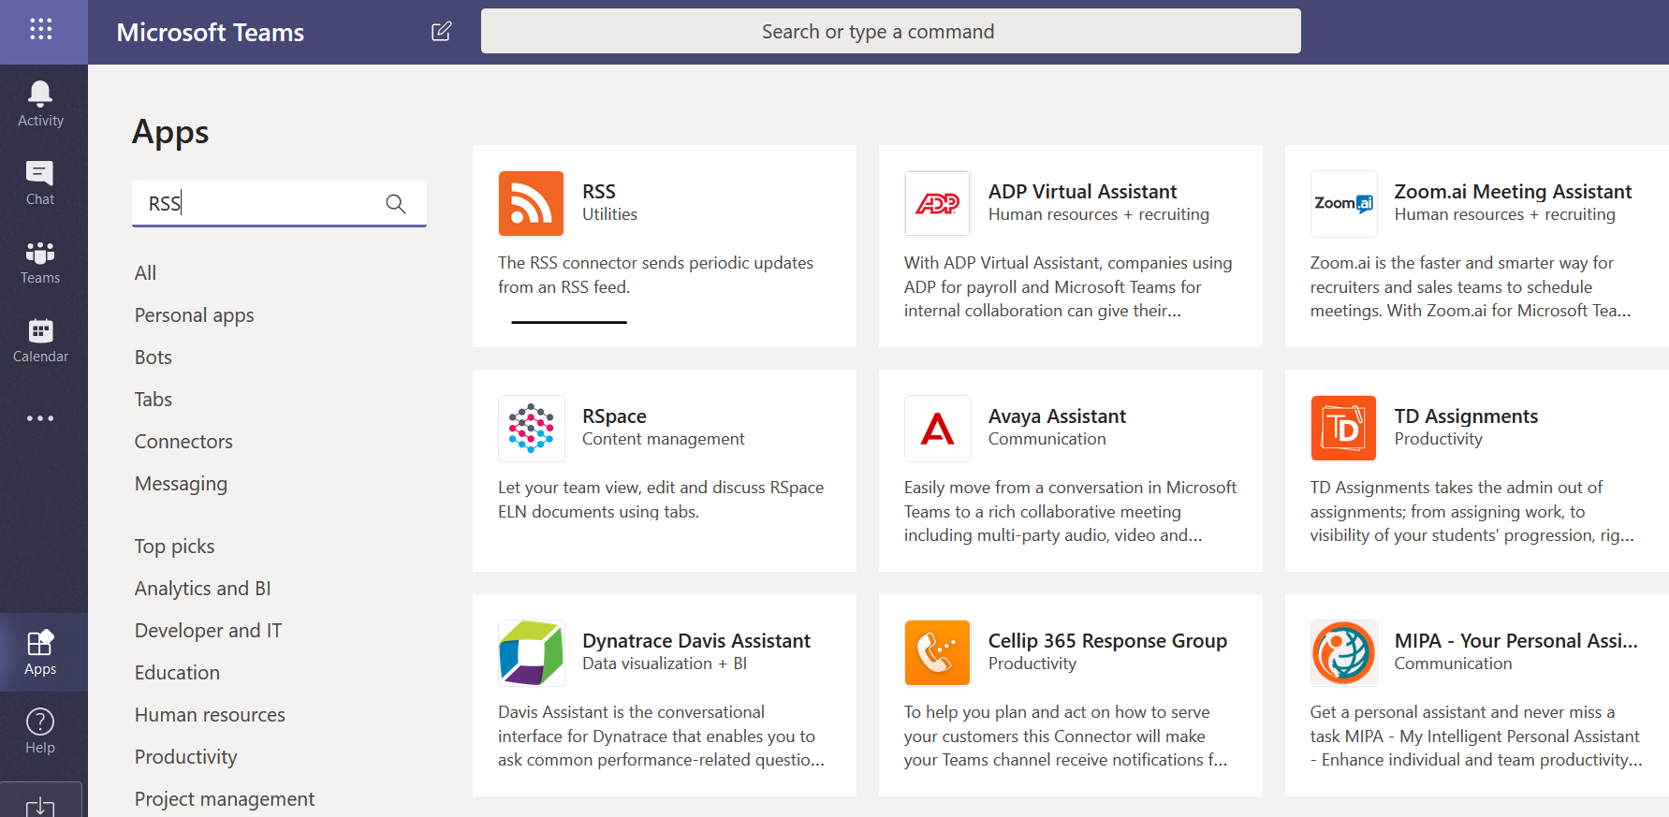The height and width of the screenshot is (817, 1669).
Task: Expand more apps ellipsis in sidebar
Action: [40, 418]
